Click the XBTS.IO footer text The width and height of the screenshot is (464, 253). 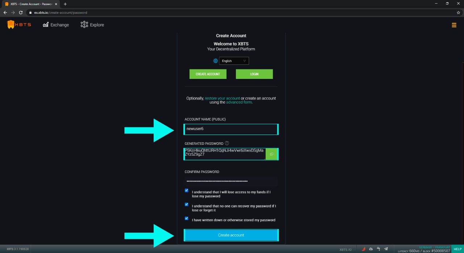pos(345,249)
